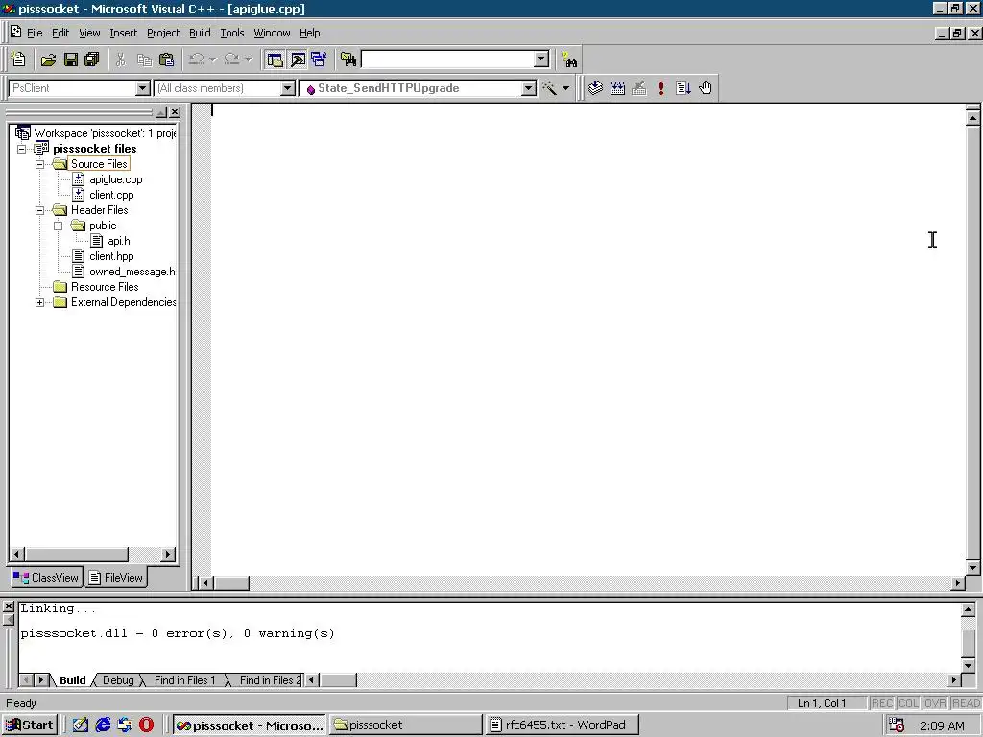Select client.cpp in the file tree

[111, 195]
